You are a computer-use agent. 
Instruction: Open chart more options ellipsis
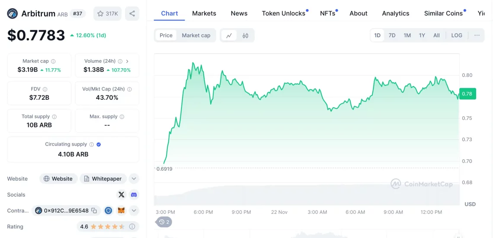click(x=477, y=35)
